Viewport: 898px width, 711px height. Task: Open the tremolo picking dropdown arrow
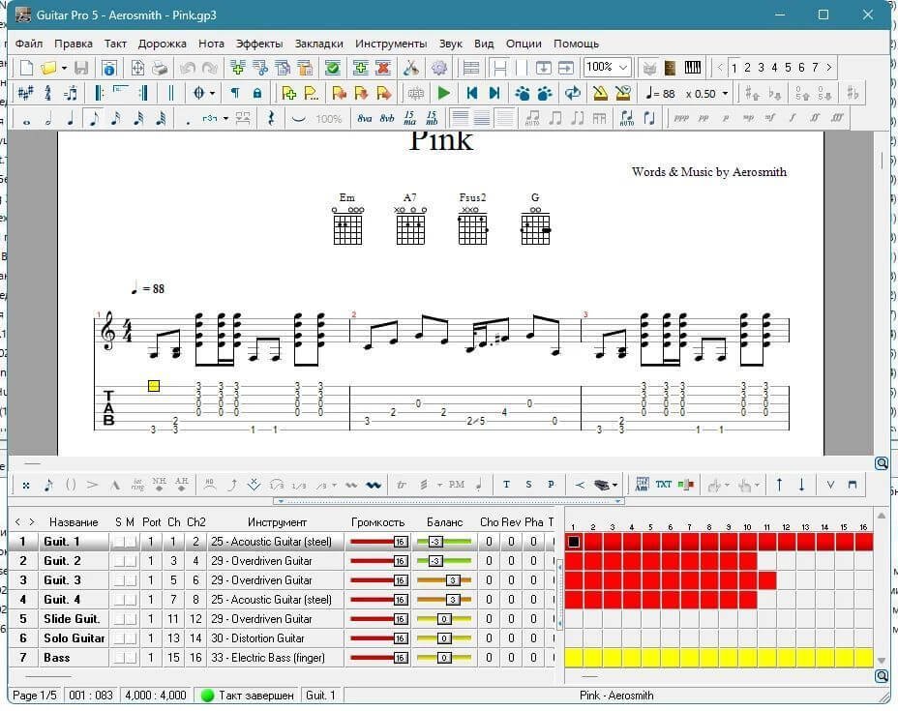click(x=439, y=486)
